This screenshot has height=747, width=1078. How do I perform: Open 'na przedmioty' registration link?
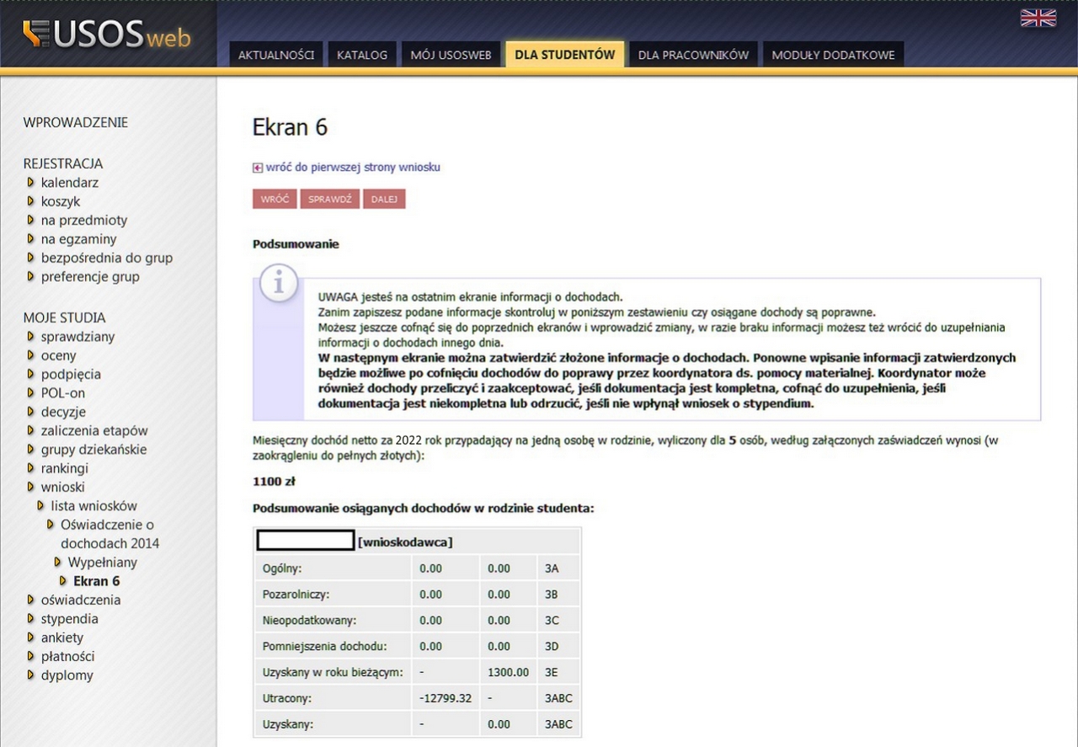coord(84,220)
